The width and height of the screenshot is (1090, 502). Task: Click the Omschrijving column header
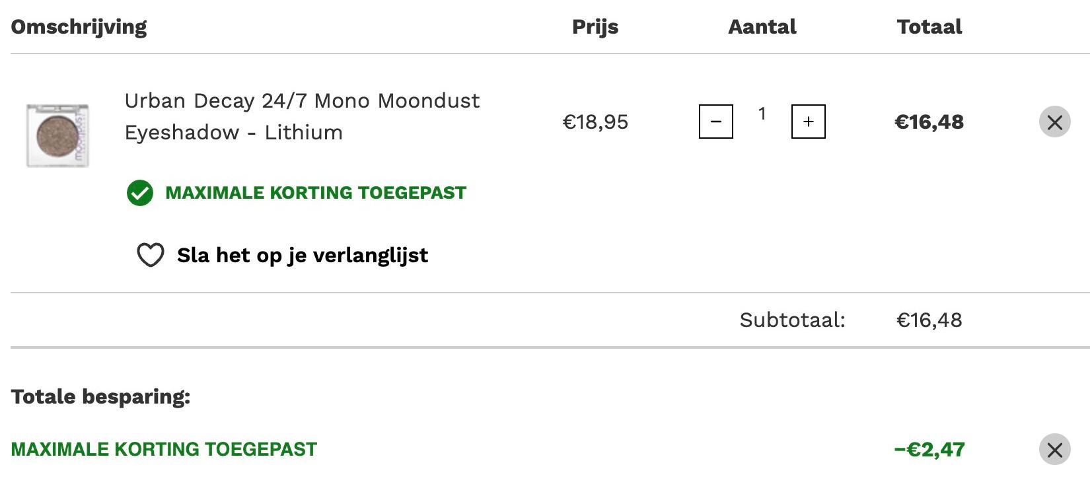(x=79, y=27)
